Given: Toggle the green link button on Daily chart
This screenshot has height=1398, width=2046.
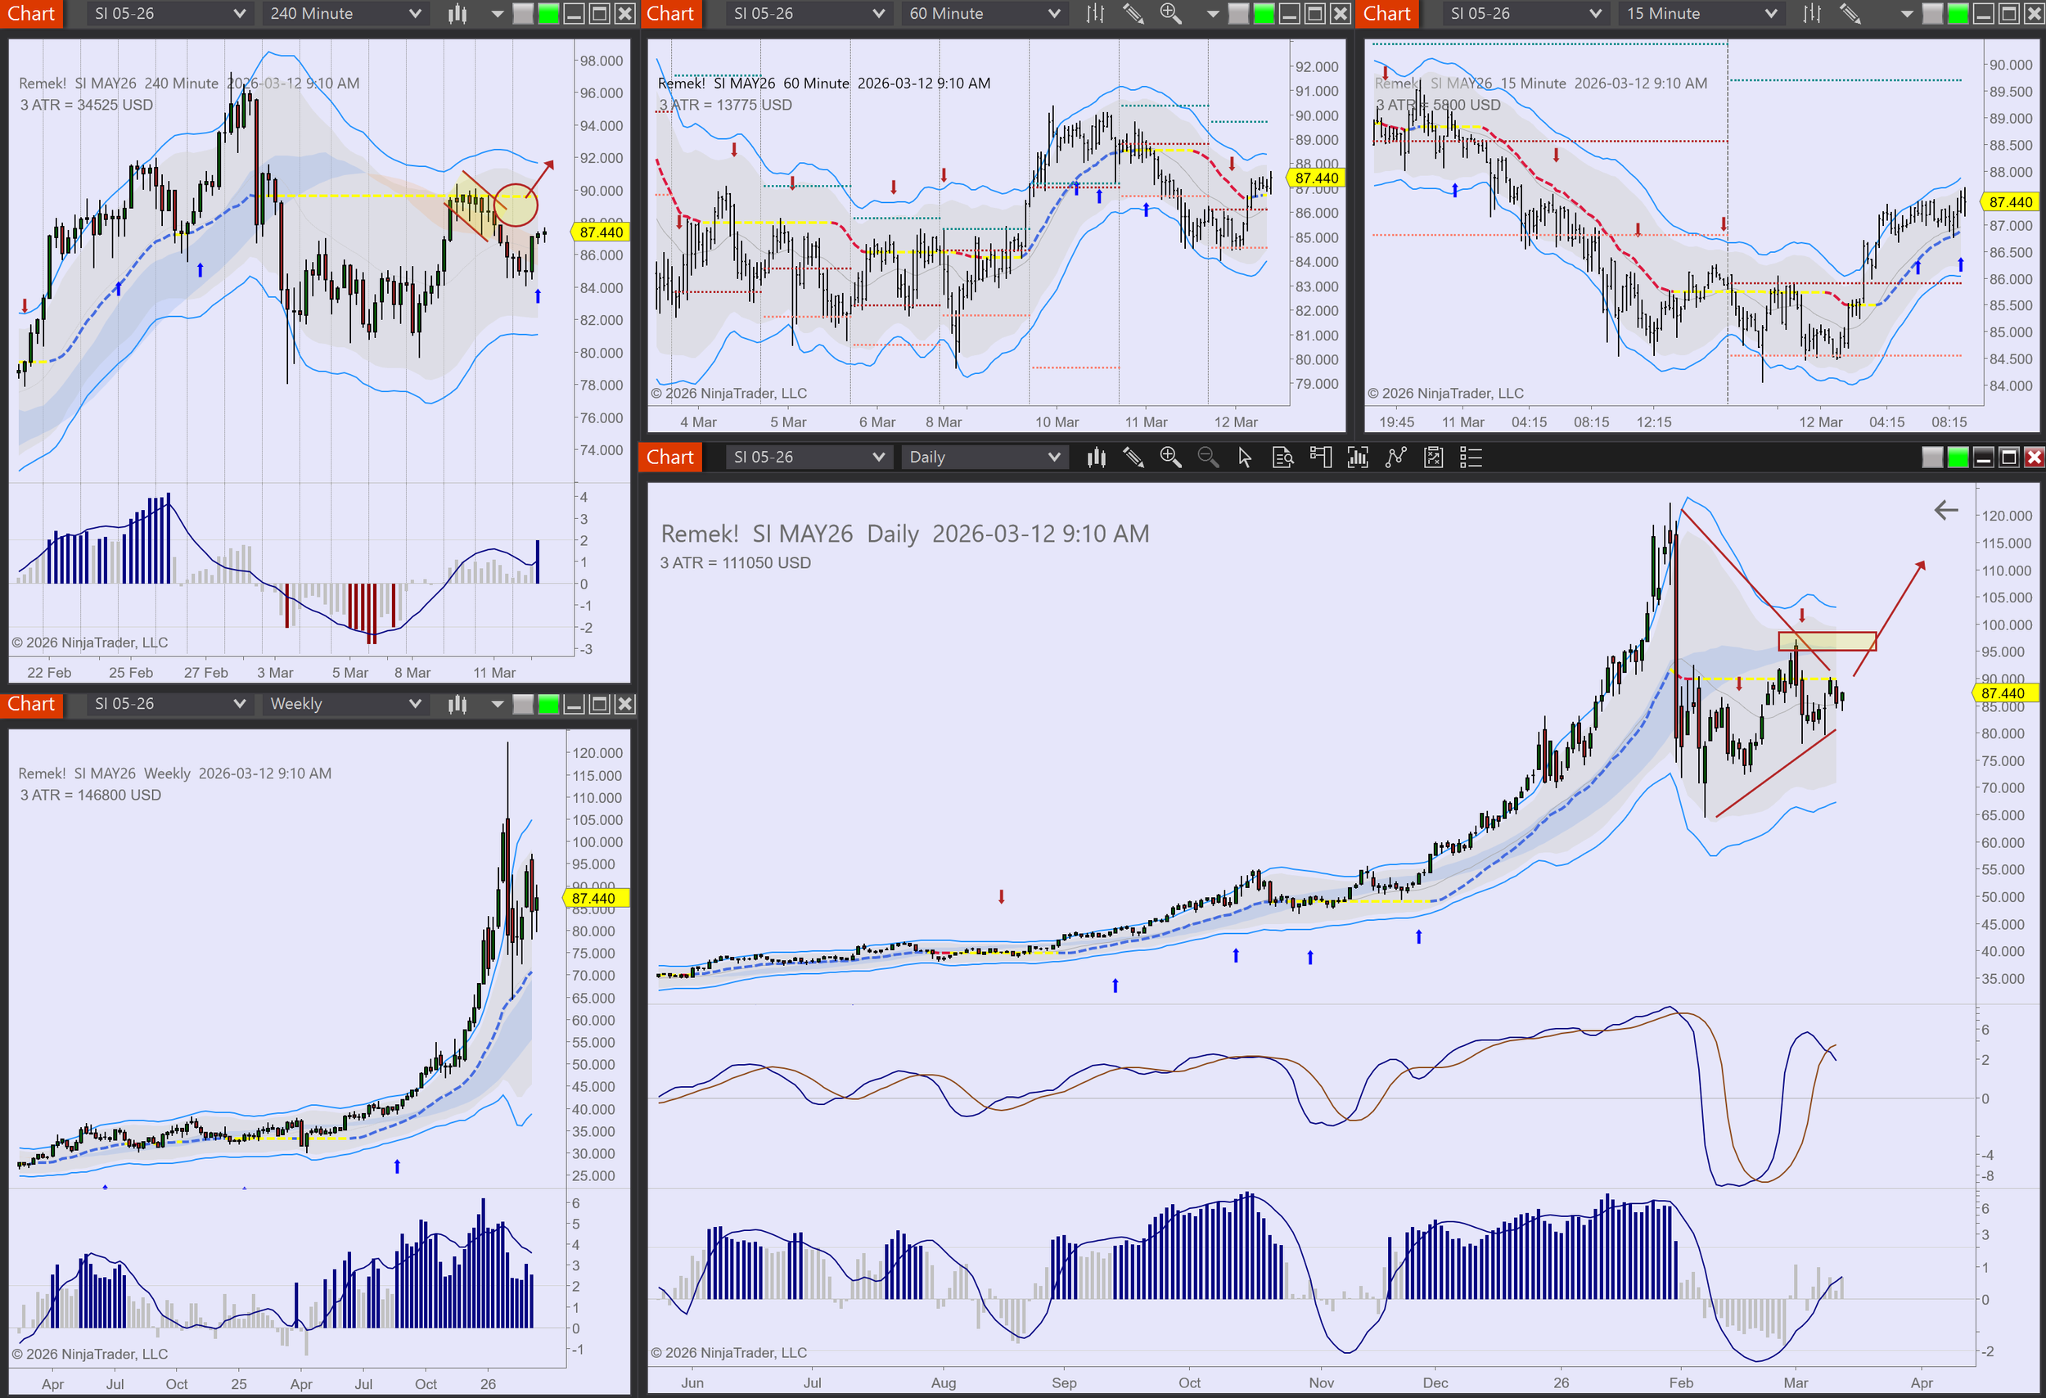Looking at the screenshot, I should [1958, 457].
